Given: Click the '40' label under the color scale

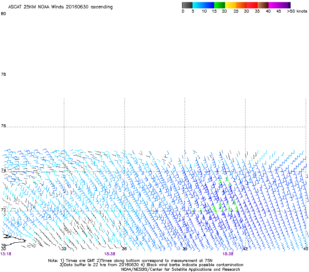Looking at the screenshot, I should [268, 11].
